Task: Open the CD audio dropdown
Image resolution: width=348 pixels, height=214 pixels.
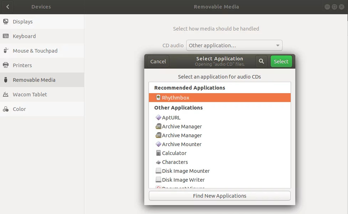Action: (234, 46)
